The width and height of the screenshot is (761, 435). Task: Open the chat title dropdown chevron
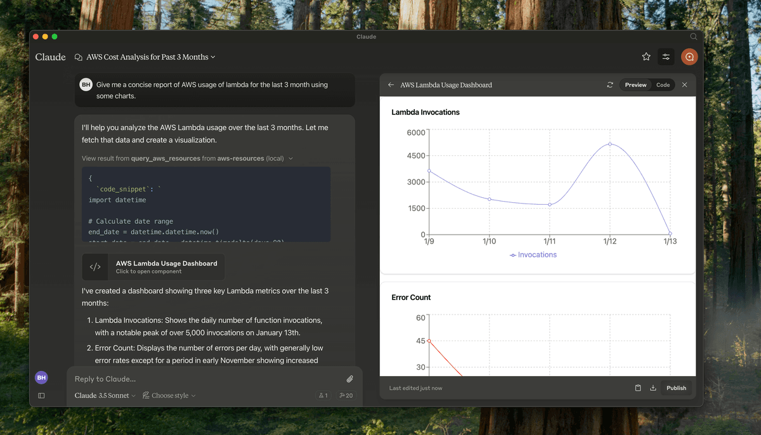click(213, 57)
